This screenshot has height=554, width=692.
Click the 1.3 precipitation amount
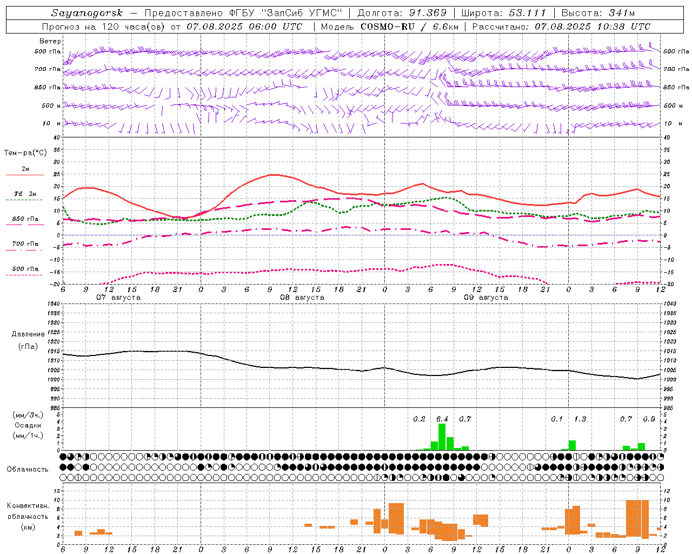point(580,419)
